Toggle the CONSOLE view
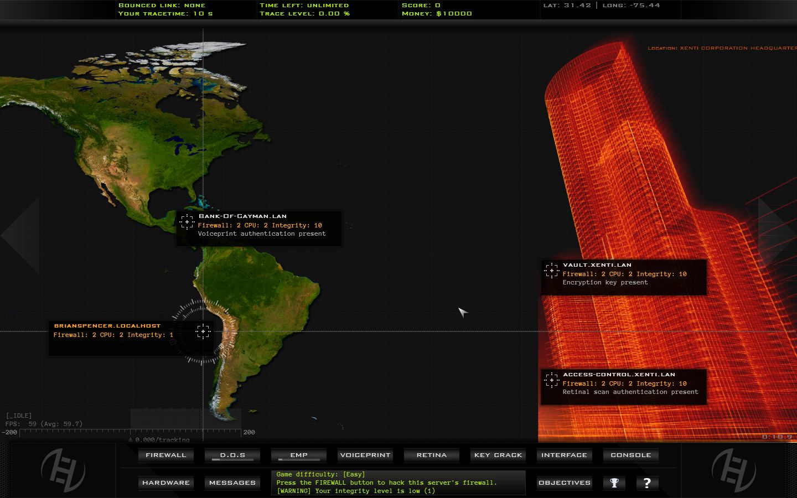The image size is (797, 498). pos(630,455)
